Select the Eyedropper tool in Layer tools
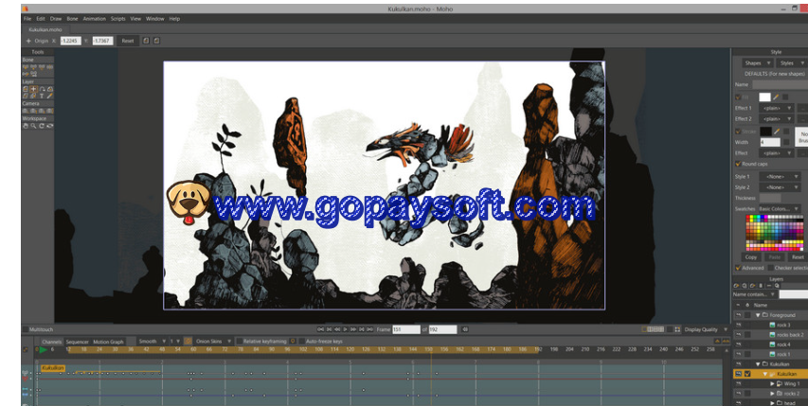Viewport: 808px width, 406px height. (50, 96)
